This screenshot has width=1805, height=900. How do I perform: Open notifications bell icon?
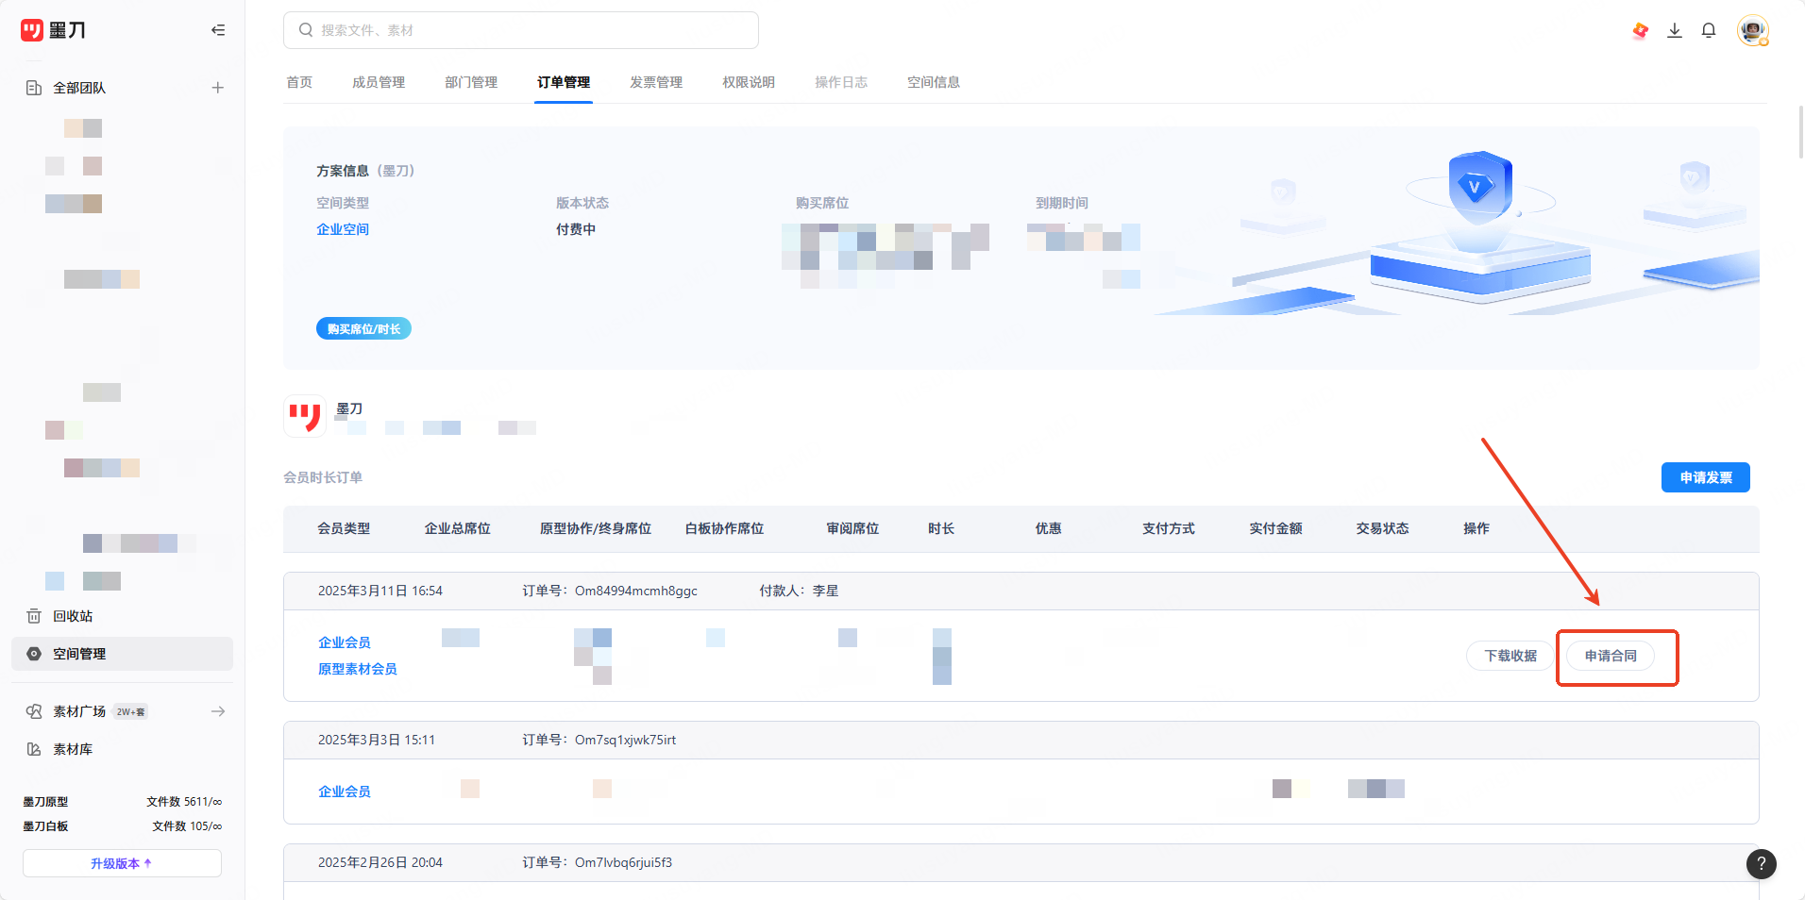point(1709,30)
